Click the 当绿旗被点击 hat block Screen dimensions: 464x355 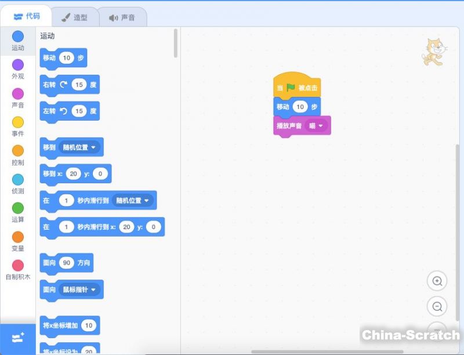[x=296, y=87]
